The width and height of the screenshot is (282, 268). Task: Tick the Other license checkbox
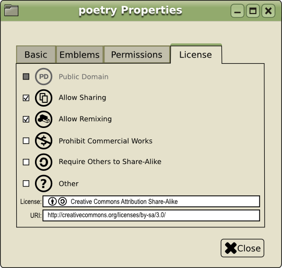click(26, 183)
